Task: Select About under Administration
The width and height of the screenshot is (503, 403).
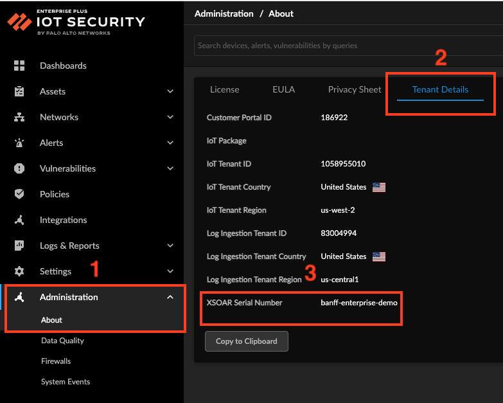Action: 51,320
